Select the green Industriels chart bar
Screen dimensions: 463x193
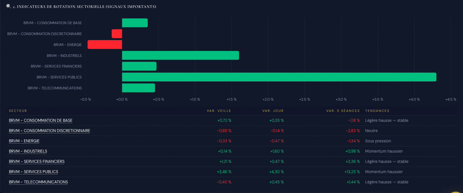(x=180, y=55)
